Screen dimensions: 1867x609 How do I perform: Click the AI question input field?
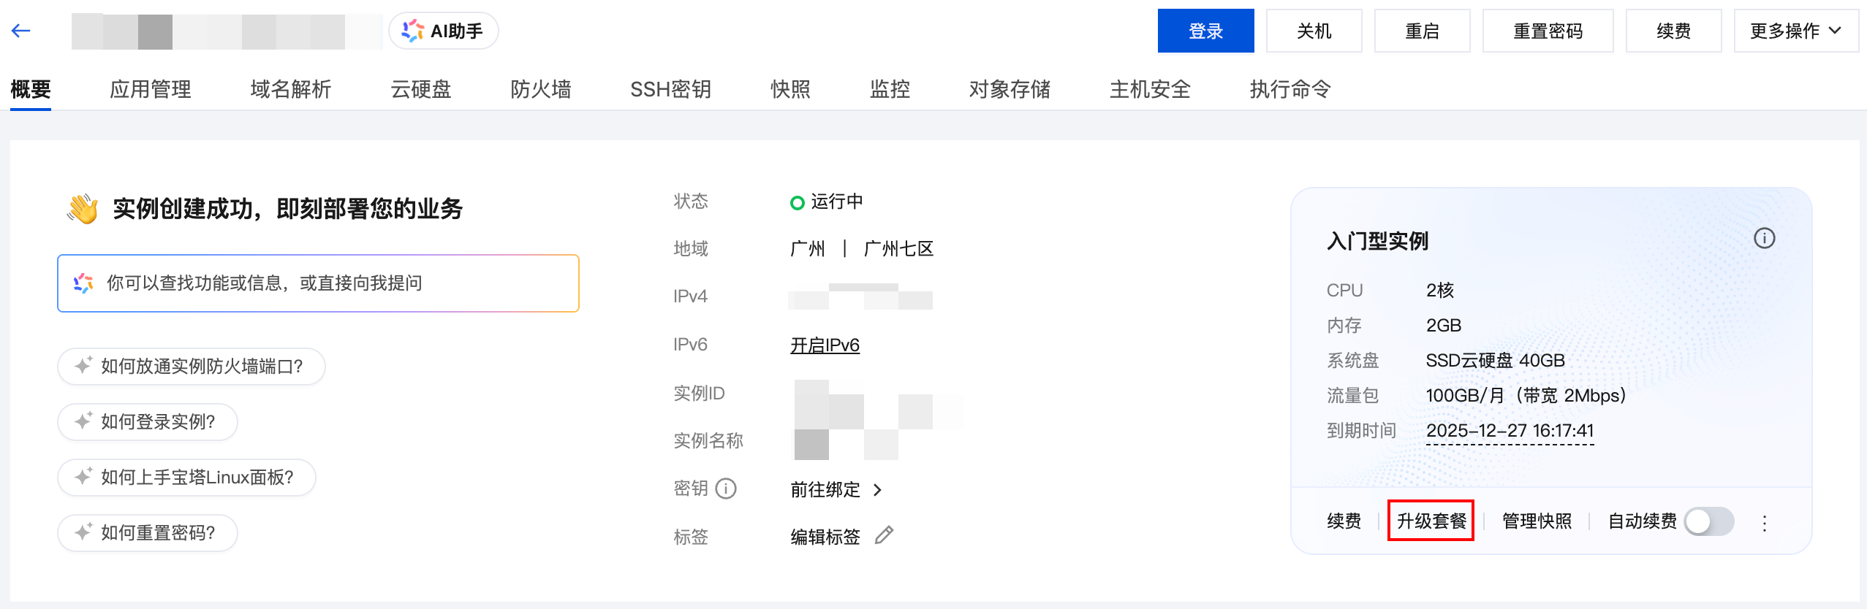(329, 283)
